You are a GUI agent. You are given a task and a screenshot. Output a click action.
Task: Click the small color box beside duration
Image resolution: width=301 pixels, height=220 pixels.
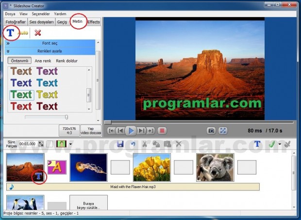50,144
